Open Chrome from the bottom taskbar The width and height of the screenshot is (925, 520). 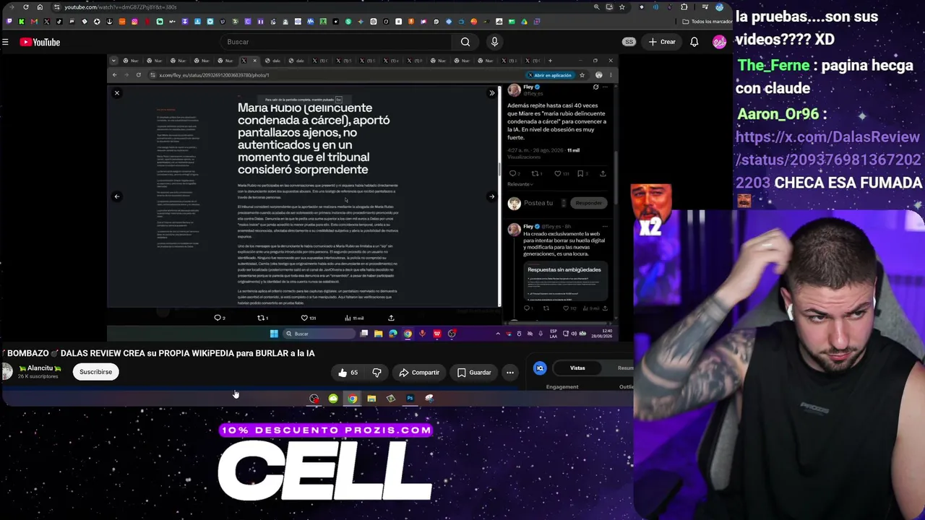[x=352, y=399]
